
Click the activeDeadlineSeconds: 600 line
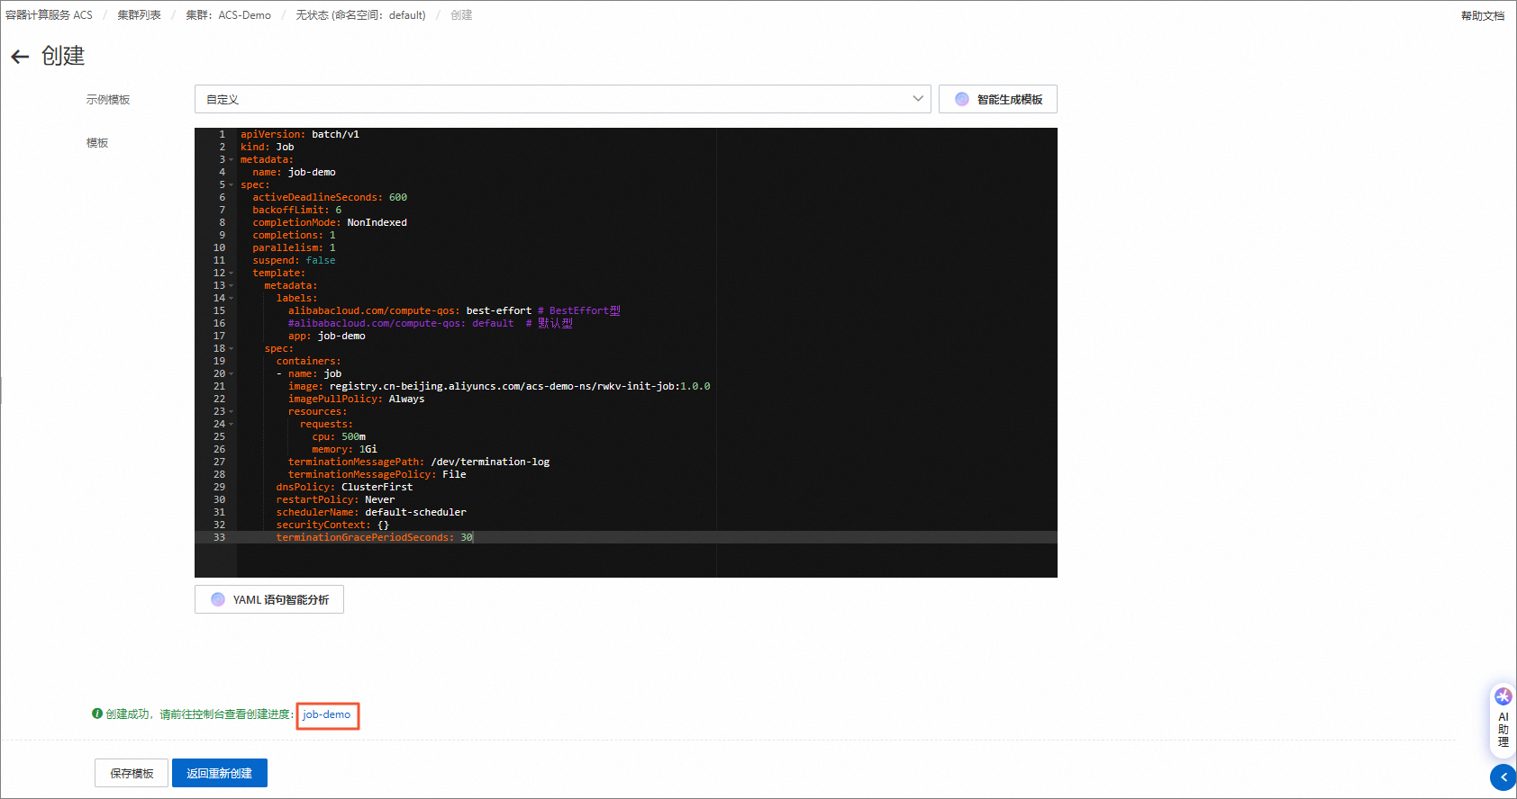pos(330,197)
